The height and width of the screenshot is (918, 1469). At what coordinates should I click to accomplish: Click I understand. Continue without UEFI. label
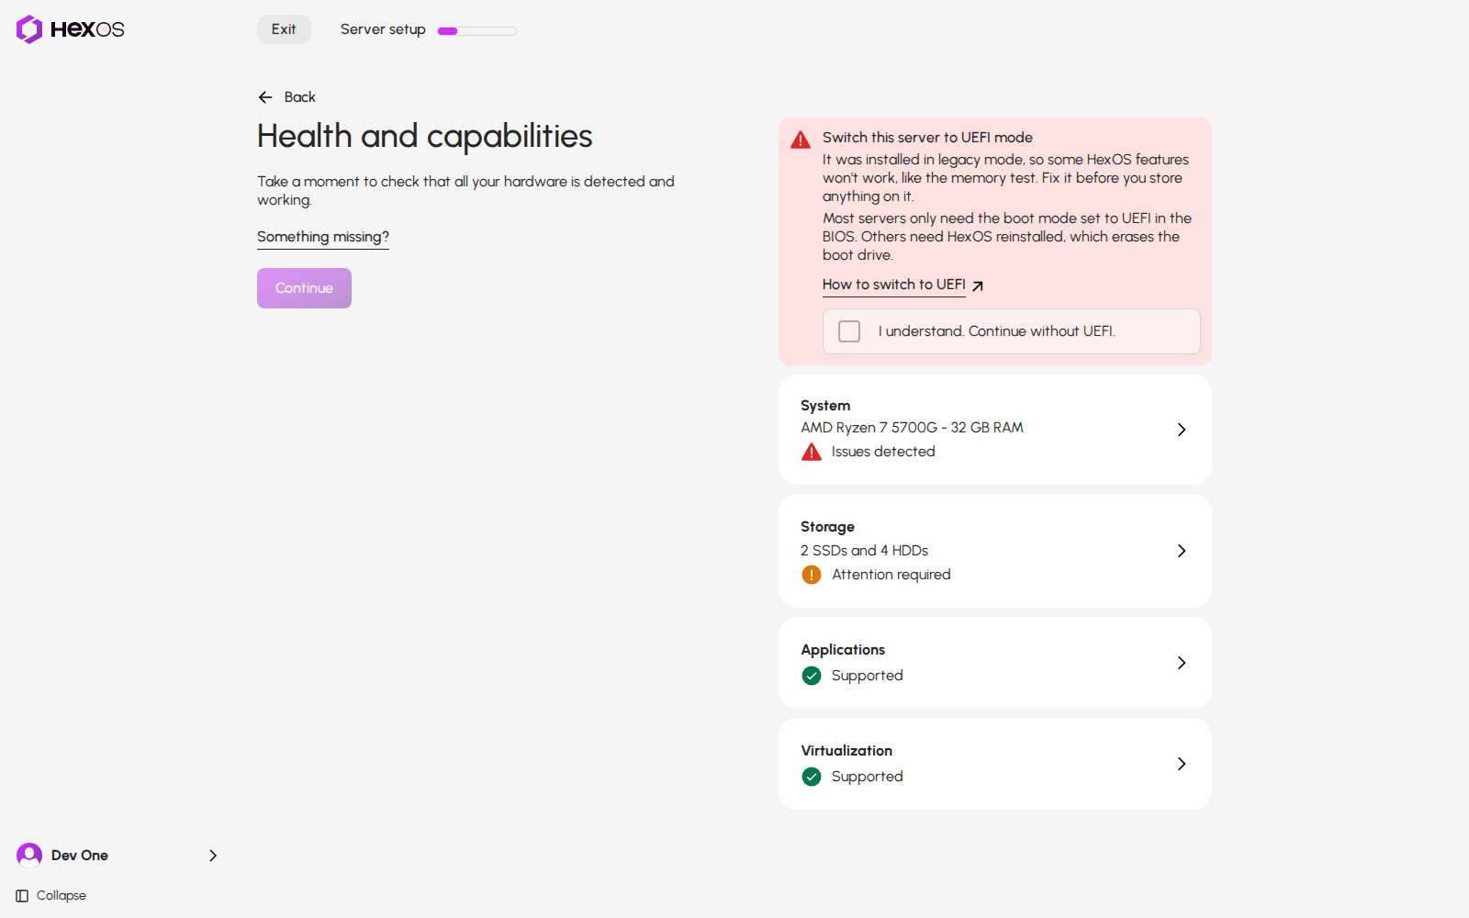pos(996,331)
